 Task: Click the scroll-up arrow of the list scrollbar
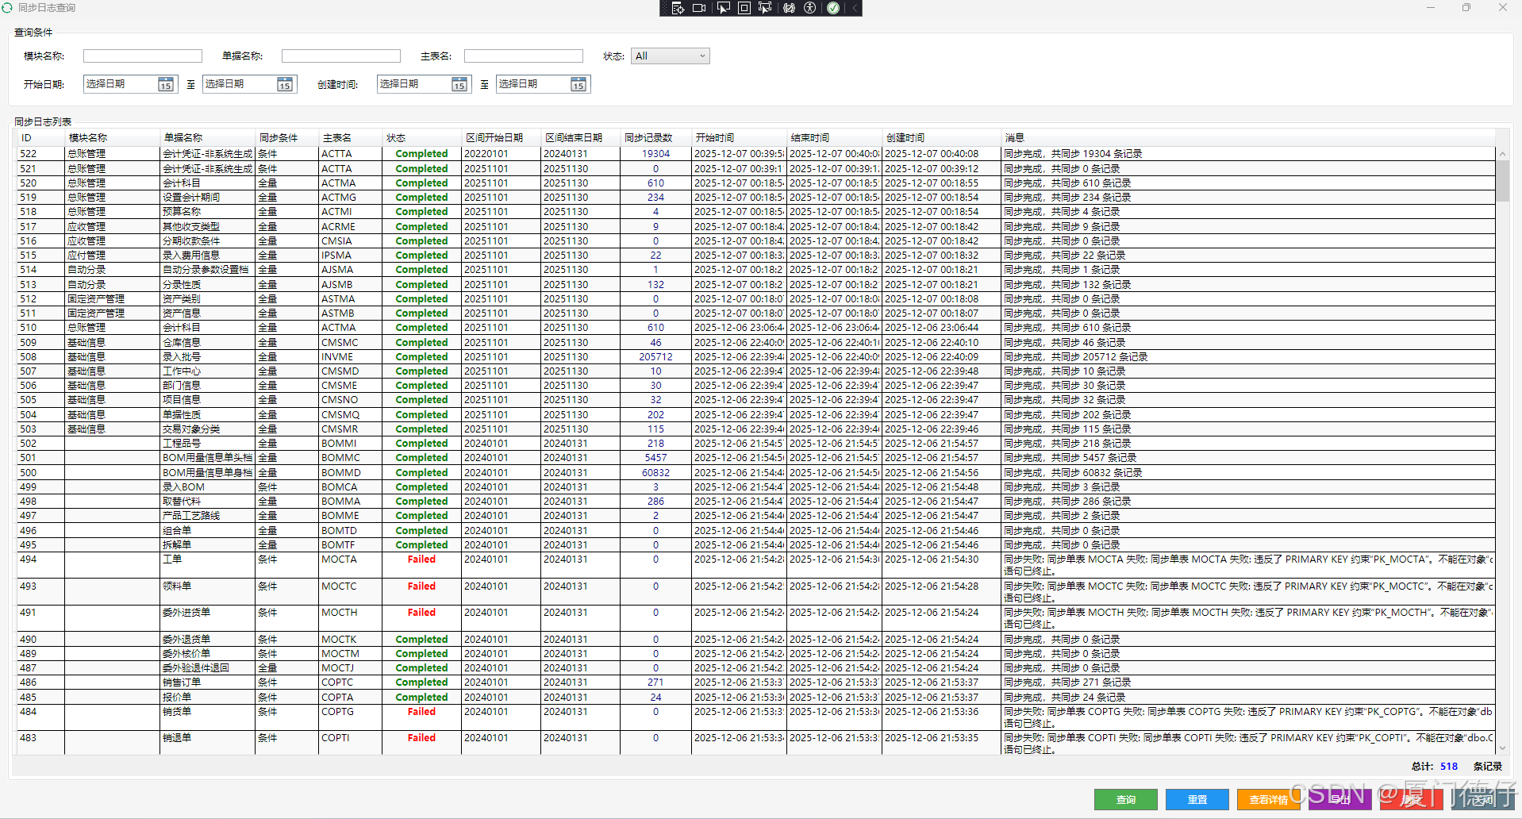[1502, 154]
